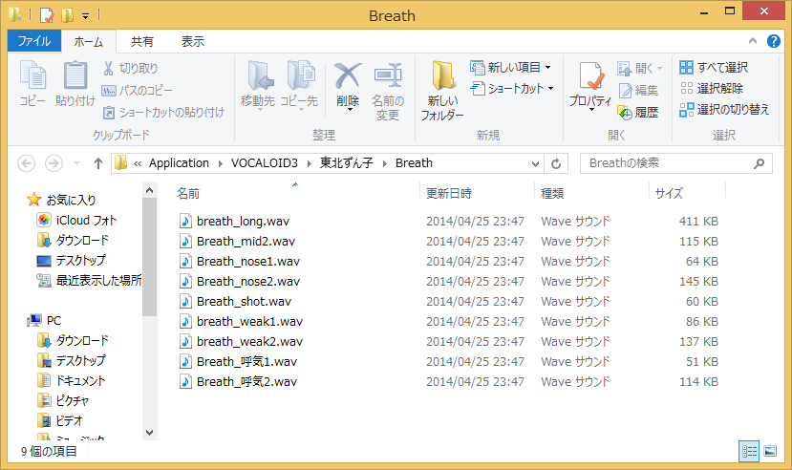Screen dimensions: 792x470
Task: Switch to Large icons view in status bar
Action: tap(770, 451)
